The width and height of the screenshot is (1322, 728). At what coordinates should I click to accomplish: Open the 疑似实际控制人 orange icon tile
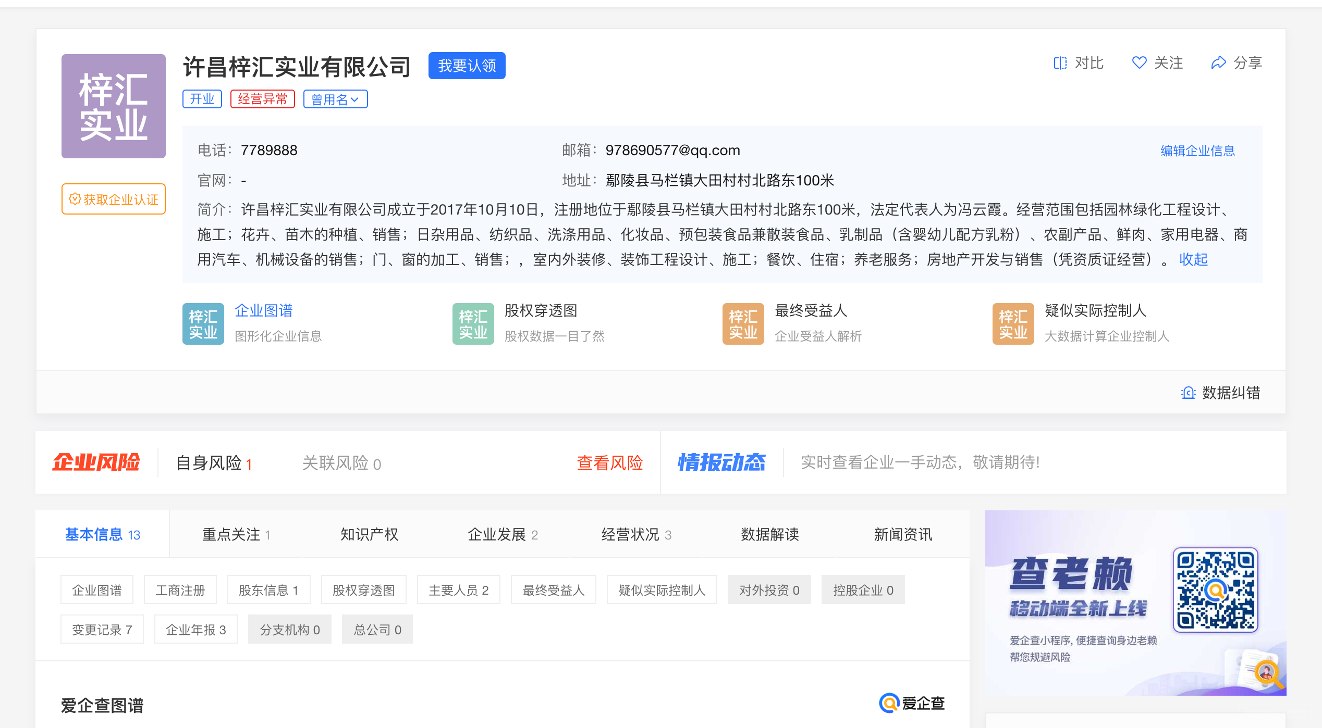click(x=1013, y=324)
